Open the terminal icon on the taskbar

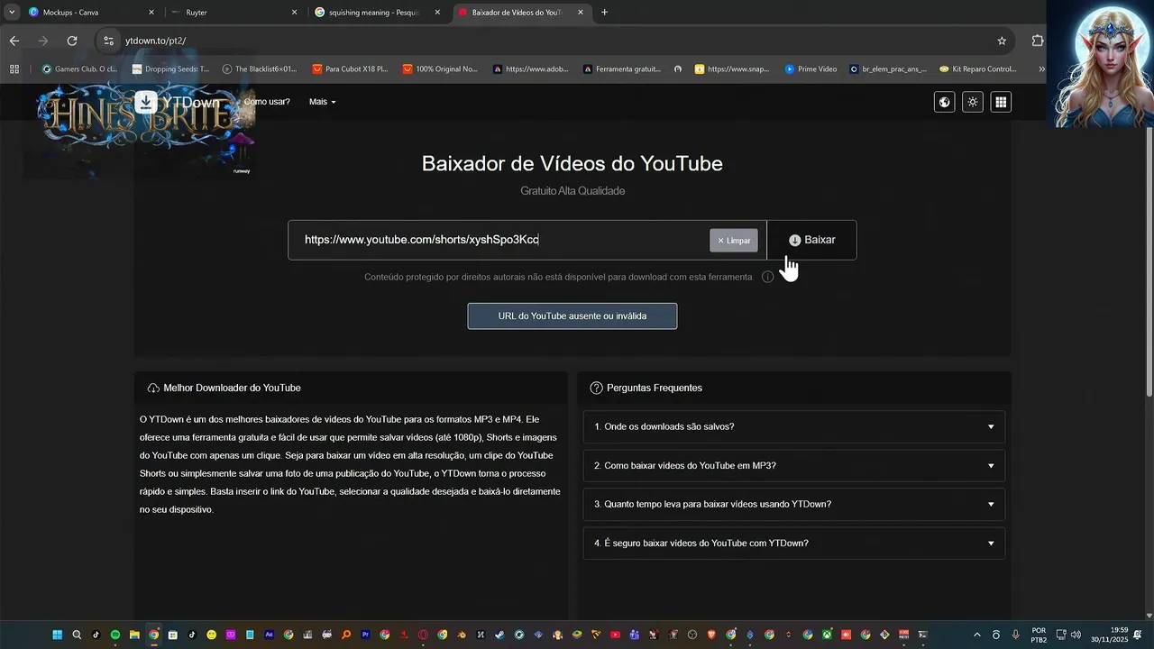923,635
